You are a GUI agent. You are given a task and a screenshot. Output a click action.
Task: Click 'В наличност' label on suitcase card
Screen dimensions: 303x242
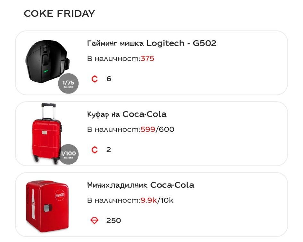point(113,130)
